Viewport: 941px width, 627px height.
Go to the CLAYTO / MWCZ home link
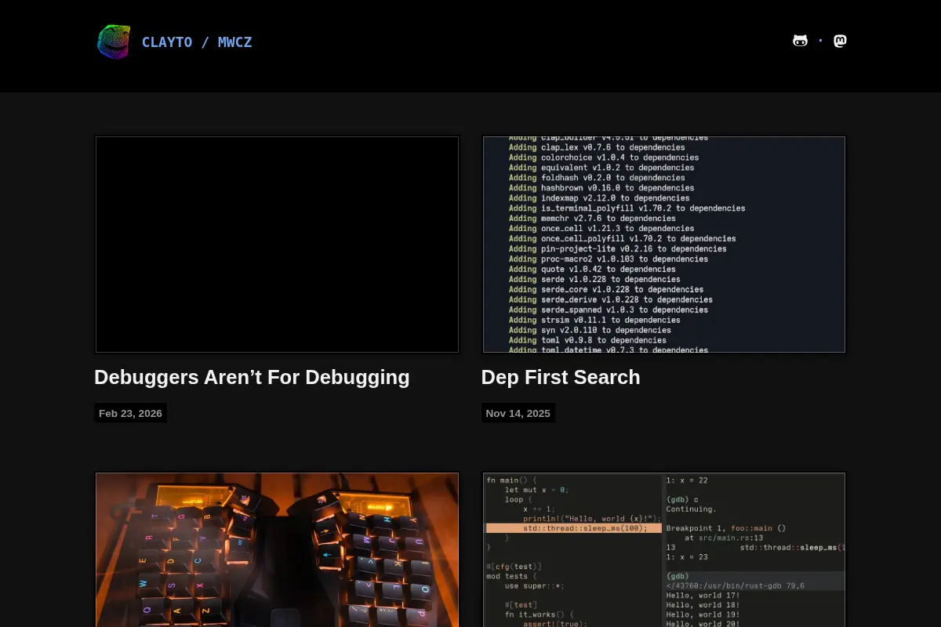click(x=197, y=42)
